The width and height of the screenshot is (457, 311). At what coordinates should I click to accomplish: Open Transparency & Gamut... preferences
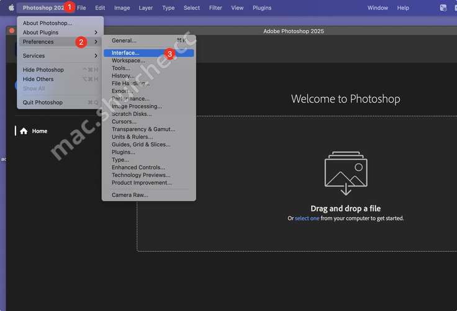(x=148, y=129)
